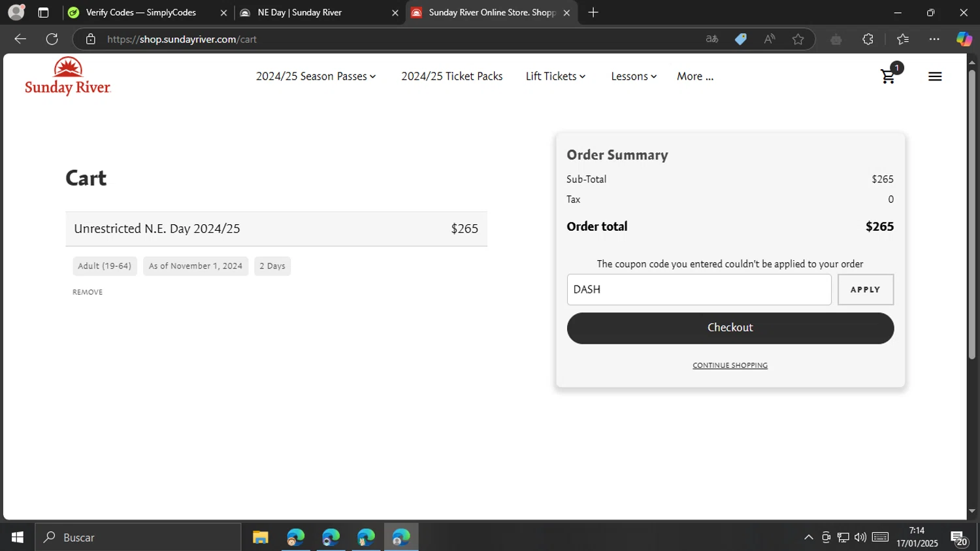View site information lock icon
Viewport: 980px width, 551px height.
91,39
